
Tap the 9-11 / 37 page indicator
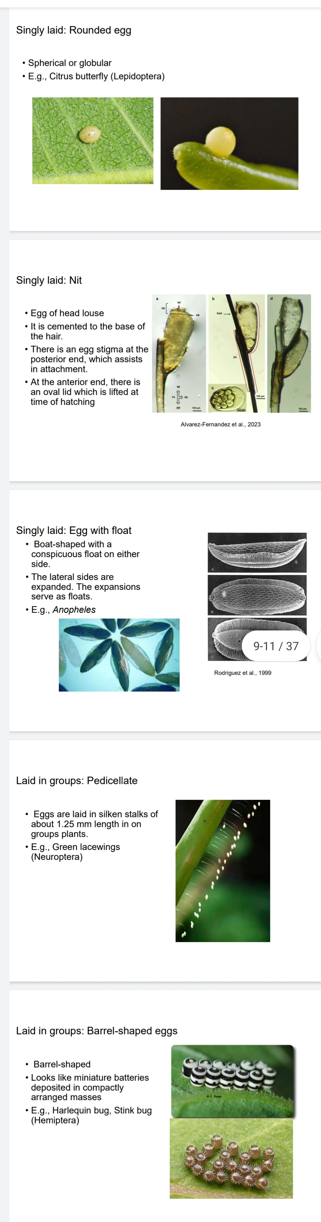point(276,646)
